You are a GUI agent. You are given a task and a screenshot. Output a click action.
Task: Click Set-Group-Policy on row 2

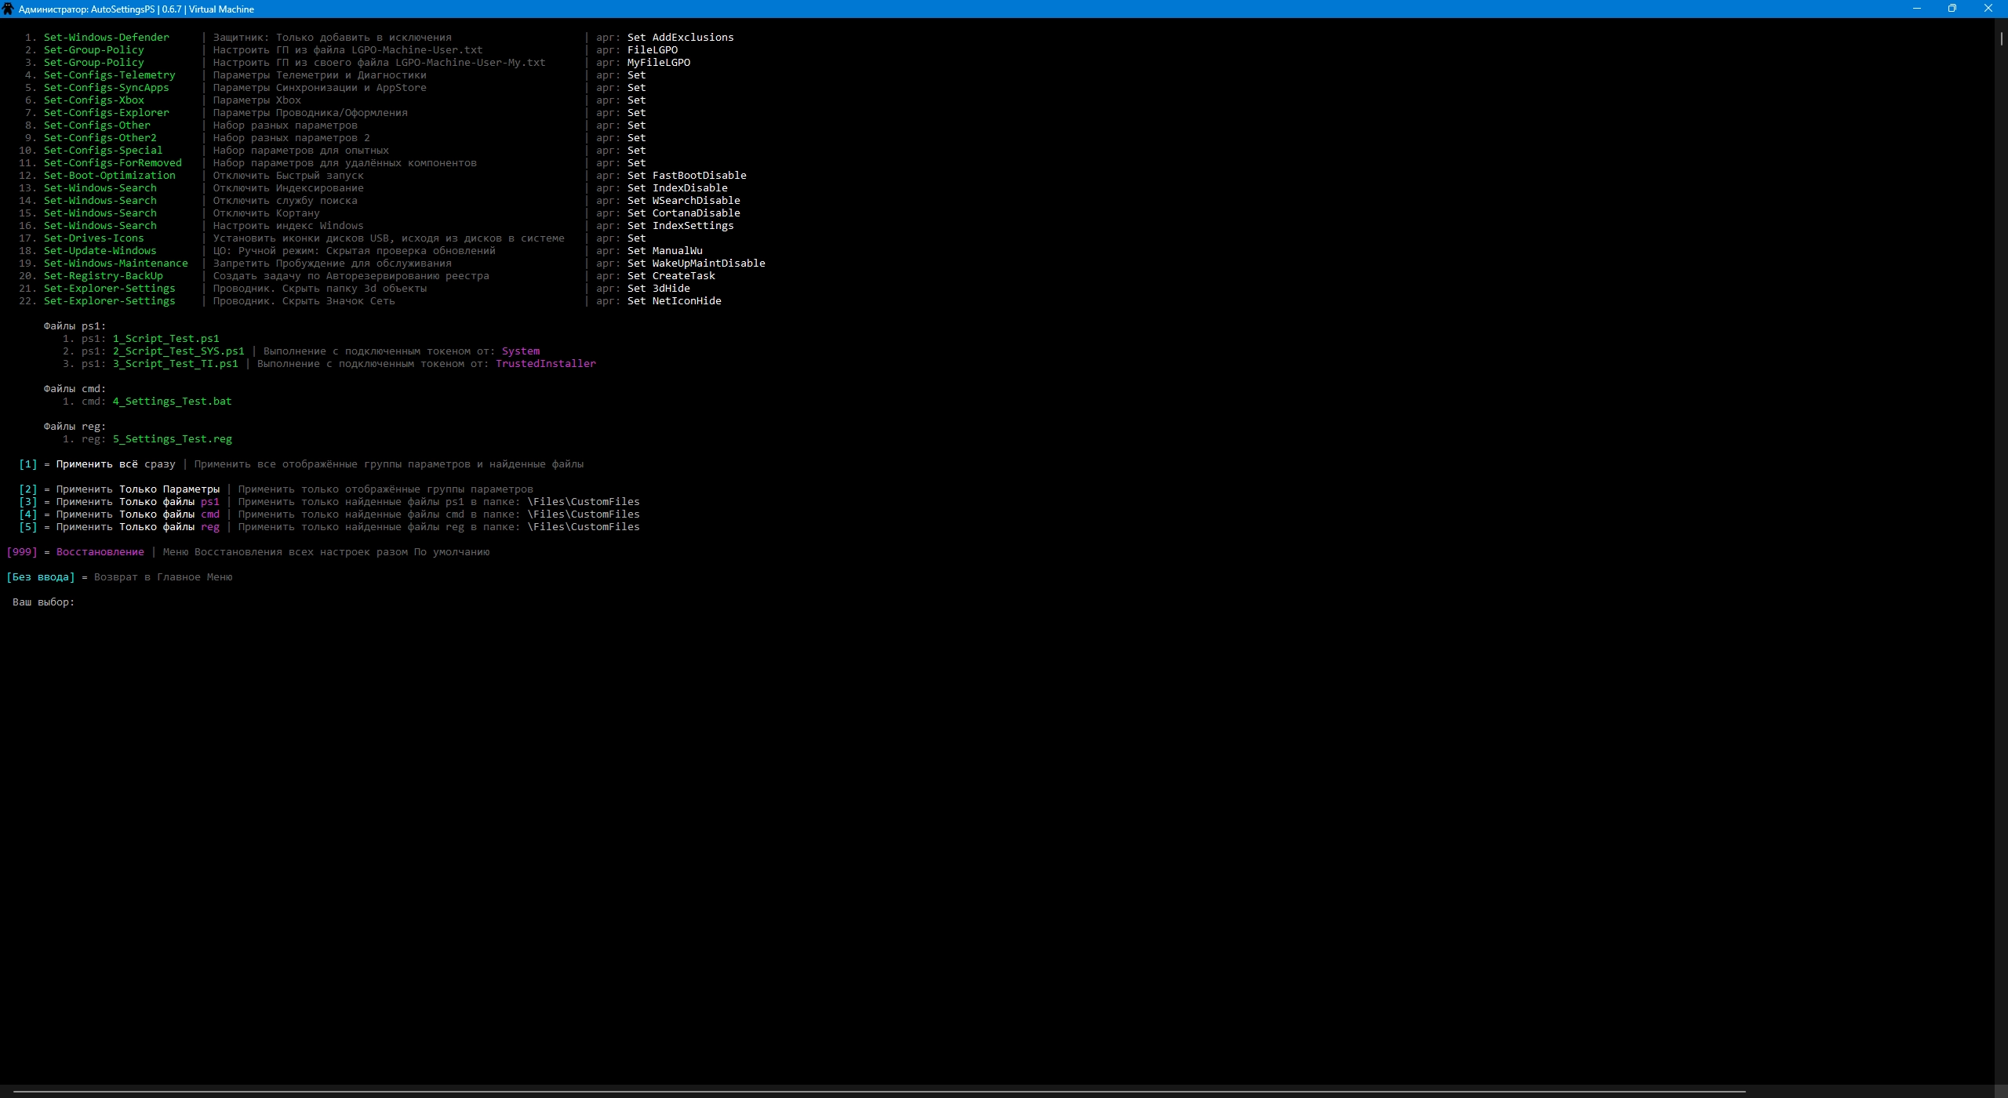pos(94,50)
